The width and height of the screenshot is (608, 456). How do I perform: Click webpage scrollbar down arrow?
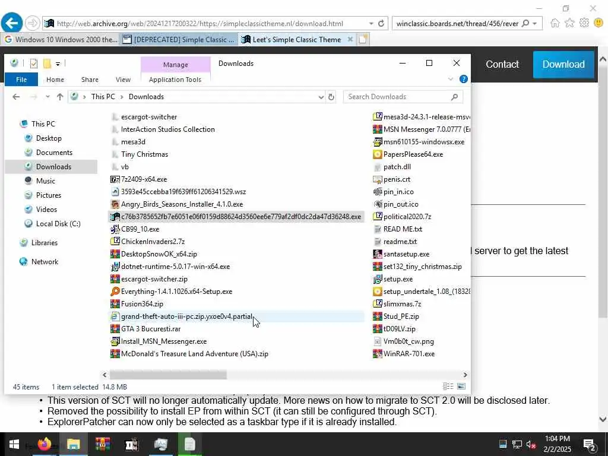(x=603, y=419)
